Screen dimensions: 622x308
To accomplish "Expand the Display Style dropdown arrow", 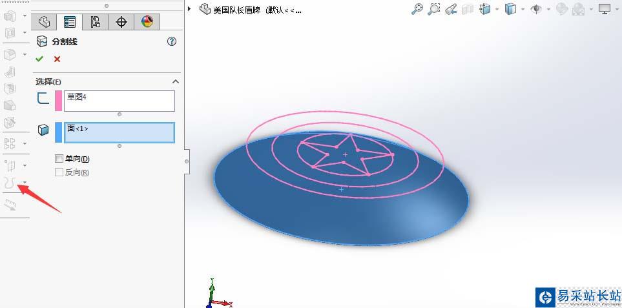I will [523, 9].
